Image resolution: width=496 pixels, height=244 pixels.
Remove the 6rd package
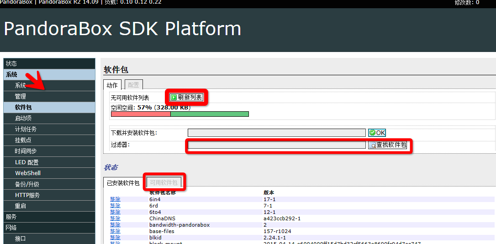115,206
